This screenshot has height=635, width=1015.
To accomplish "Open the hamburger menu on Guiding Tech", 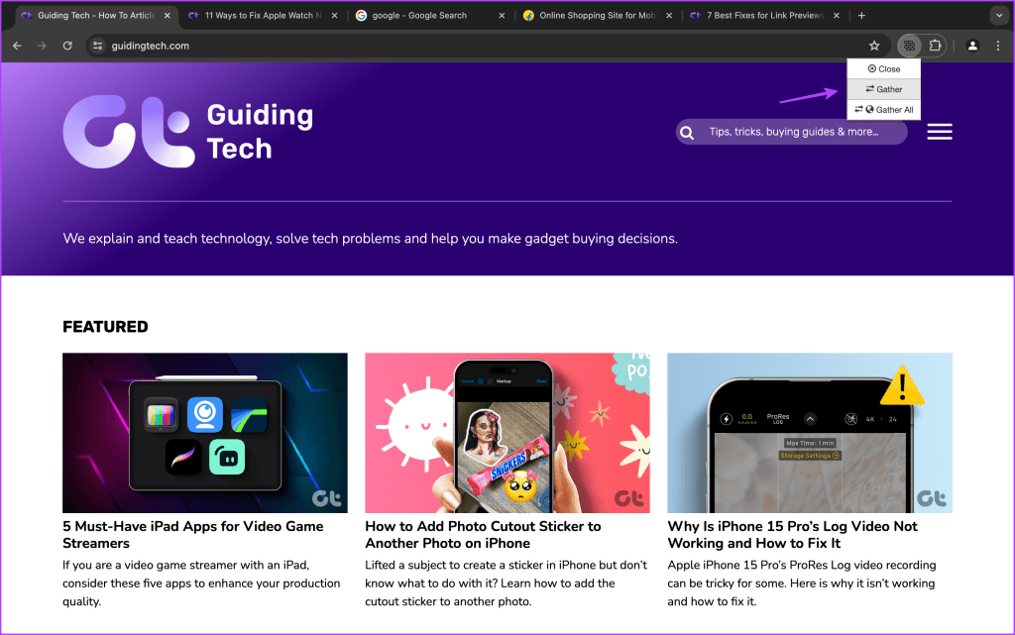I will click(x=940, y=132).
